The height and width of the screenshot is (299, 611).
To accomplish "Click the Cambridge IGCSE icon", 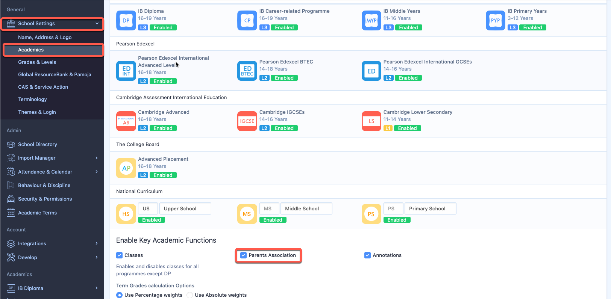I will point(247,121).
